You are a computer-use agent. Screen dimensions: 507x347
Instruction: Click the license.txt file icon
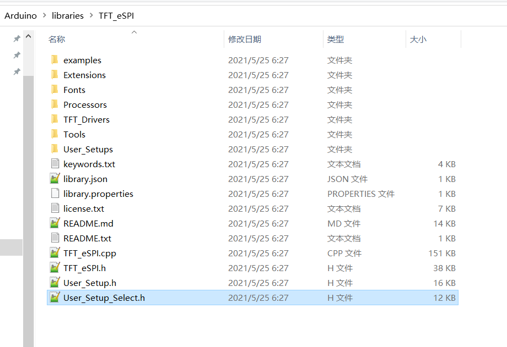(x=55, y=208)
